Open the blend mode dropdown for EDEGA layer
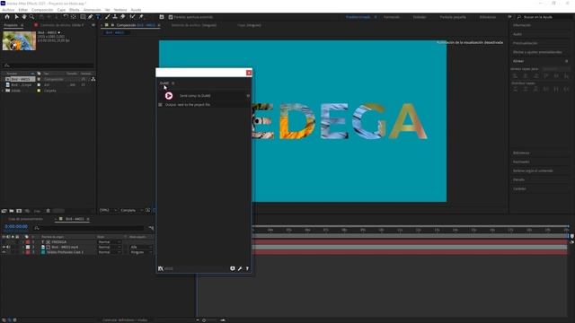The height and width of the screenshot is (323, 575). click(110, 242)
